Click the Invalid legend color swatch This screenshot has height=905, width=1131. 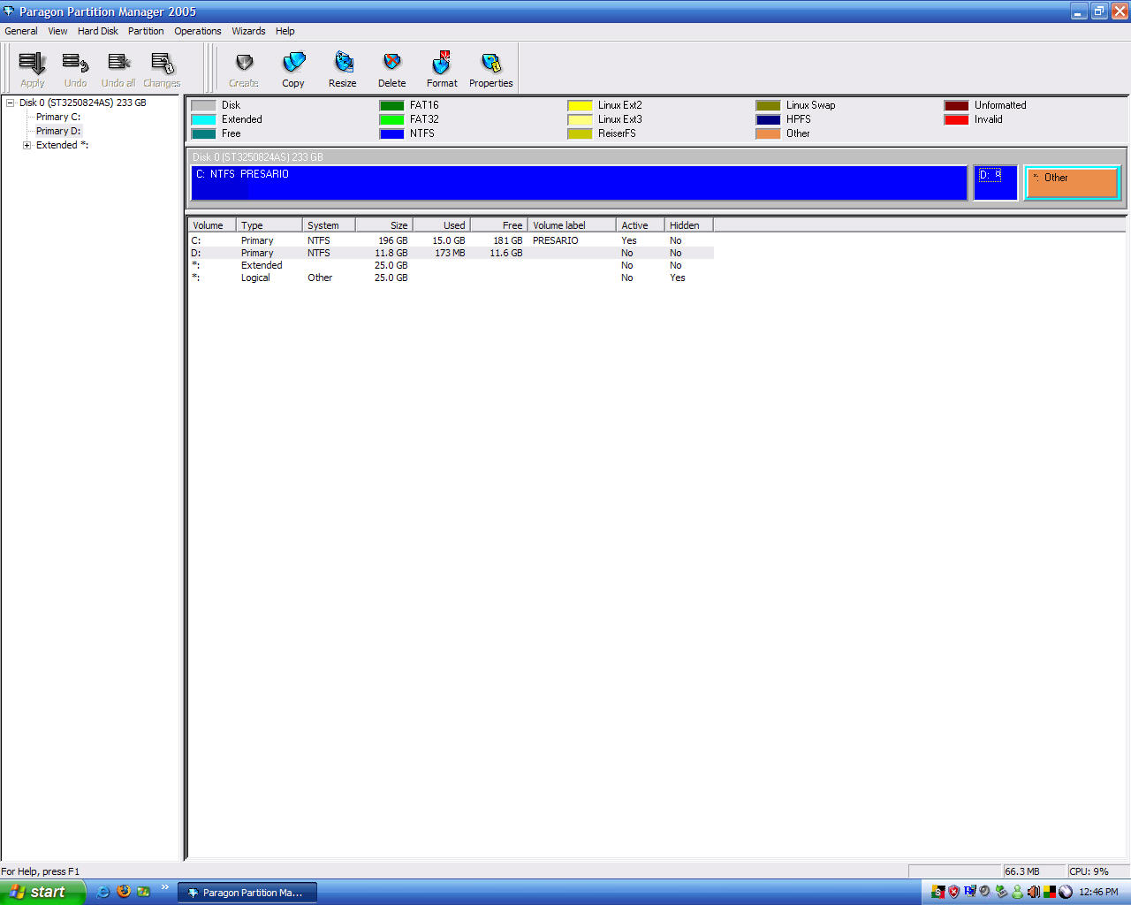point(956,119)
